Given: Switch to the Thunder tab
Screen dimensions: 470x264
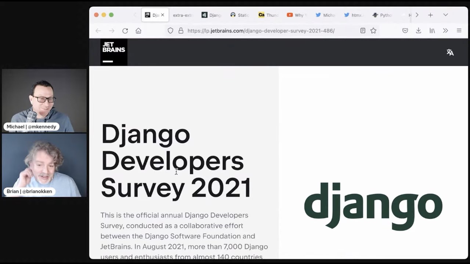Looking at the screenshot, I should click(268, 15).
